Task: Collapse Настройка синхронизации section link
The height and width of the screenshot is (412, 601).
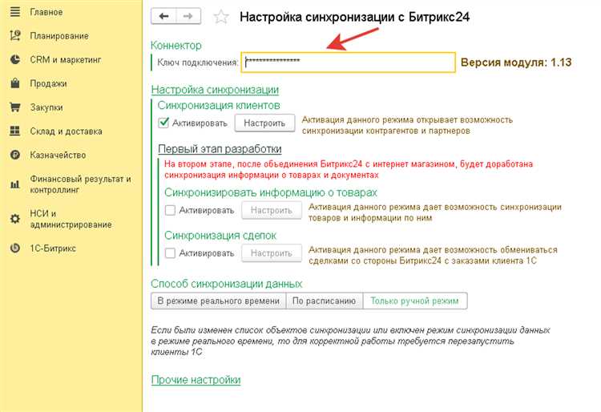Action: pos(215,90)
